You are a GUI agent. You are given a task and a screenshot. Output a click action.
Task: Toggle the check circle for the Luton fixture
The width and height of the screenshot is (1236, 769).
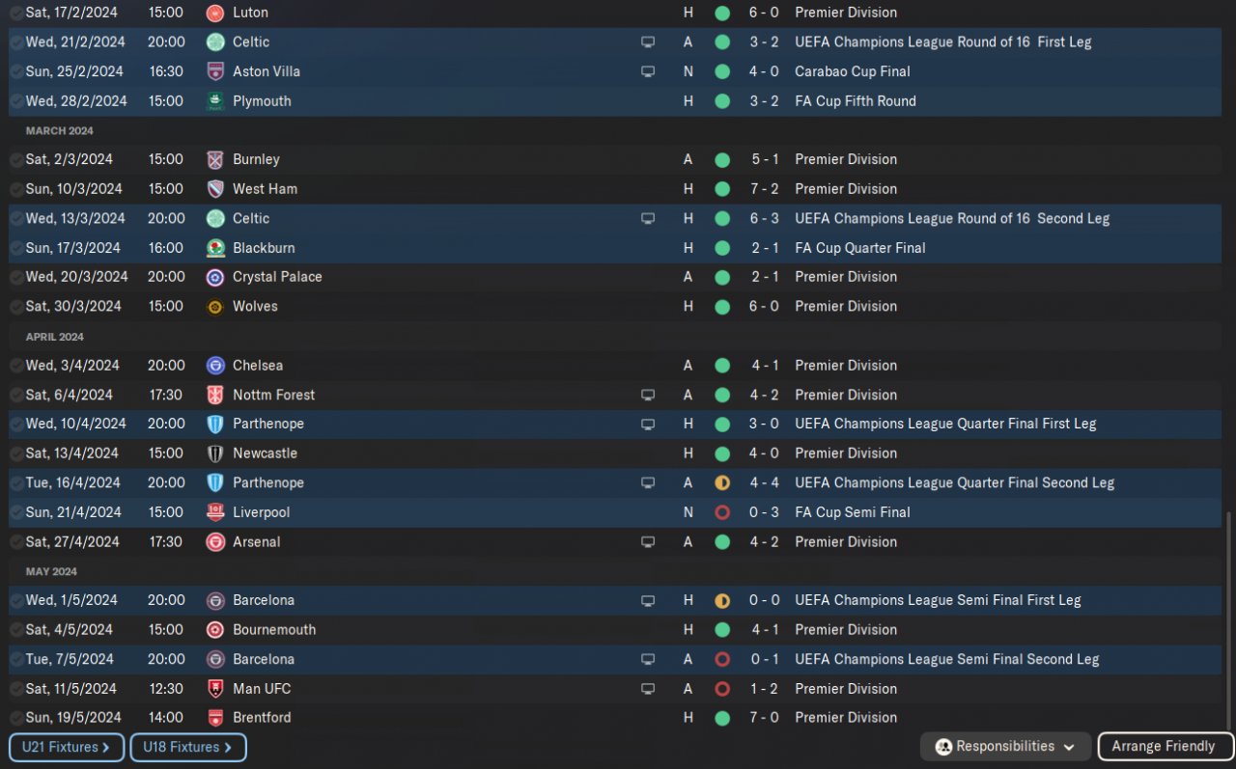coord(16,14)
